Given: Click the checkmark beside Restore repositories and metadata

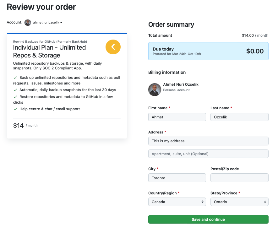Looking at the screenshot, I should (15, 97).
